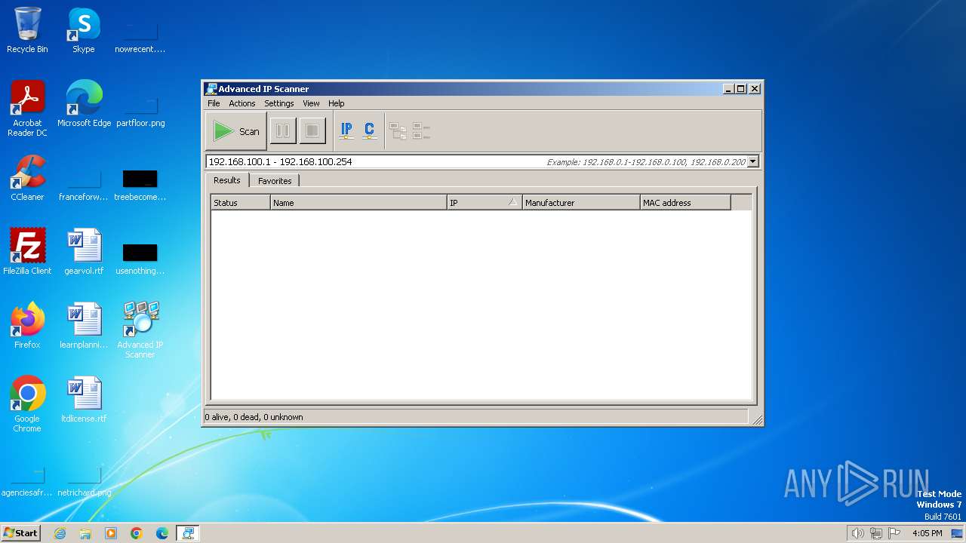Click the status bar scan summary text
Viewport: 966px width, 543px height.
point(254,417)
